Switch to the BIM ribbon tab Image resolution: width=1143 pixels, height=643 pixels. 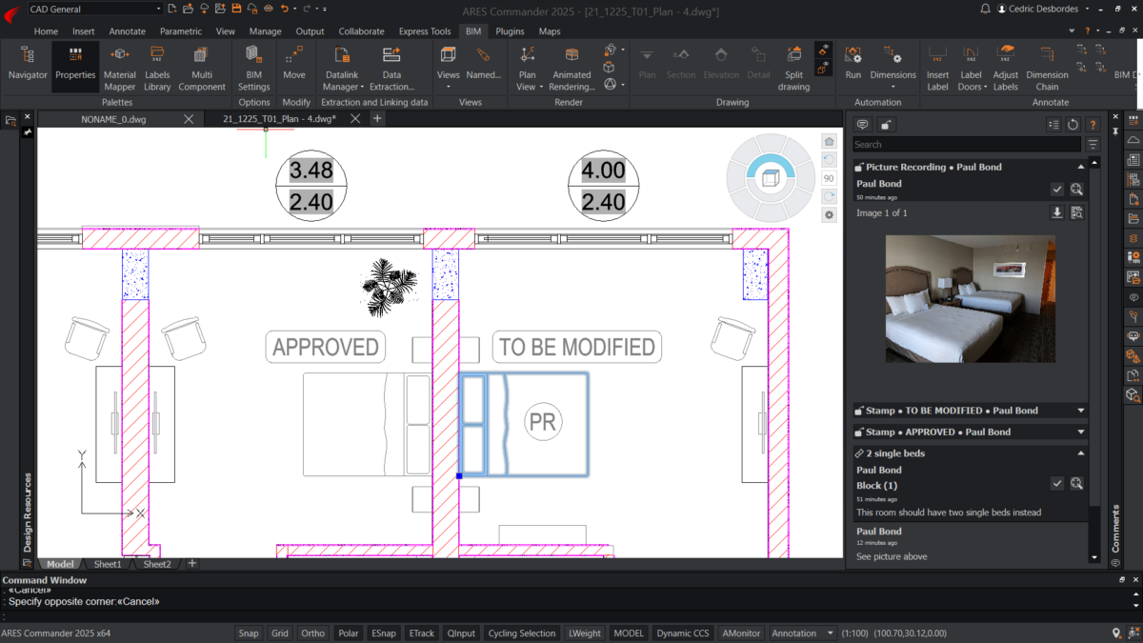473,30
